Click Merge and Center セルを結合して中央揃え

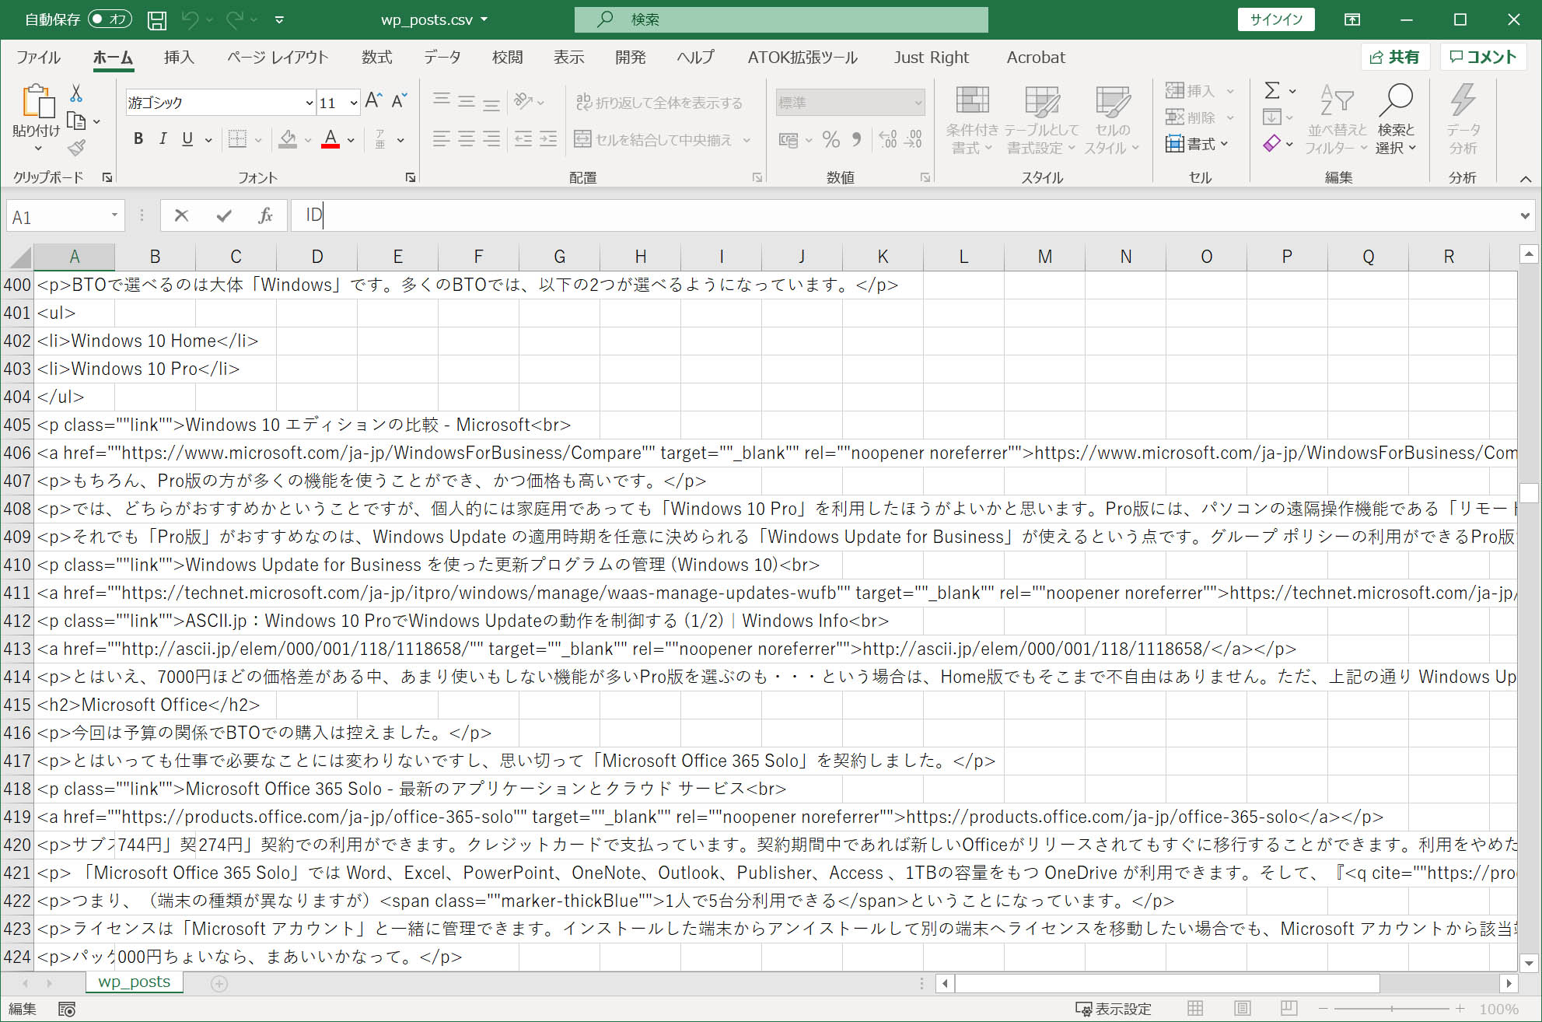click(x=653, y=140)
